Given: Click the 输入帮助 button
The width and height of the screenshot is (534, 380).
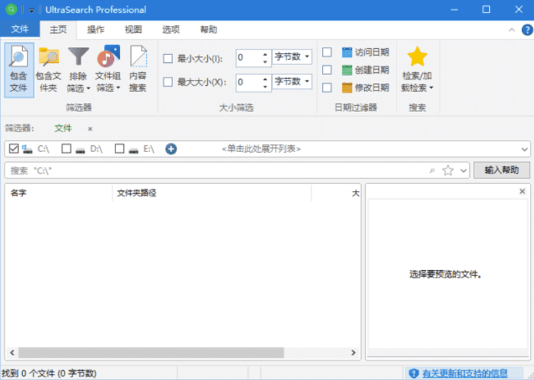Looking at the screenshot, I should coord(501,170).
